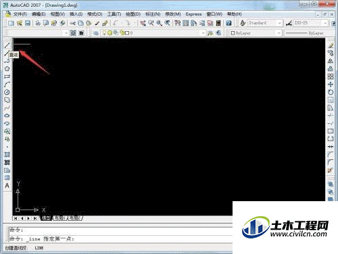338x254 pixels.
Task: Select the Line tool in Draw toolbar
Action: coord(7,45)
